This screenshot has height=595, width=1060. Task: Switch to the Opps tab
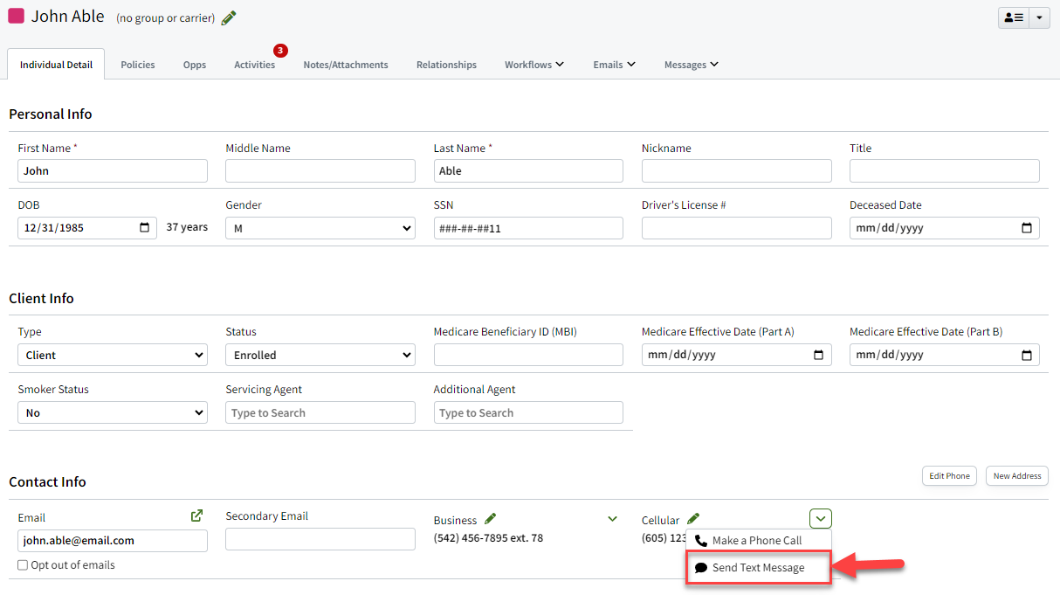pyautogui.click(x=195, y=65)
